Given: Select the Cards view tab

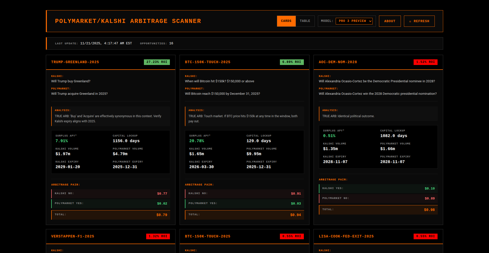Looking at the screenshot, I should tap(286, 21).
